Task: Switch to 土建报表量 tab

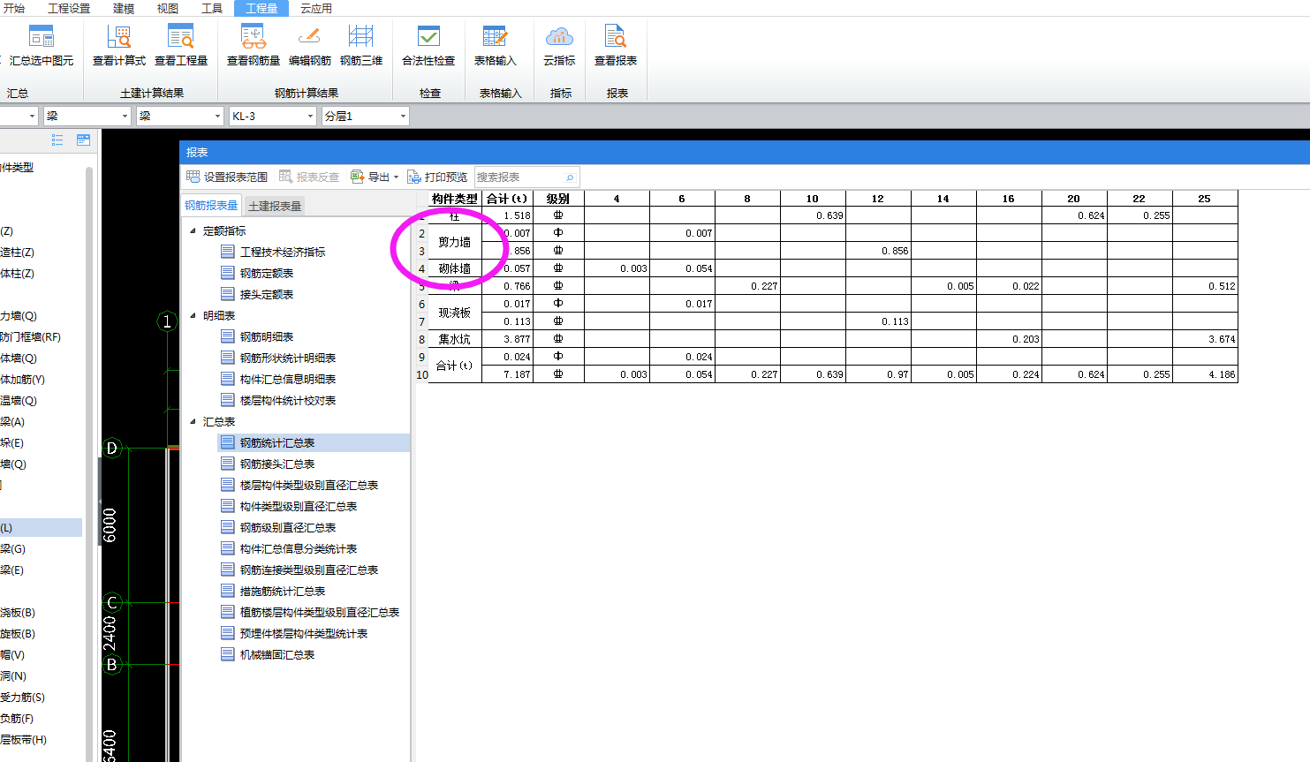Action: coord(275,206)
